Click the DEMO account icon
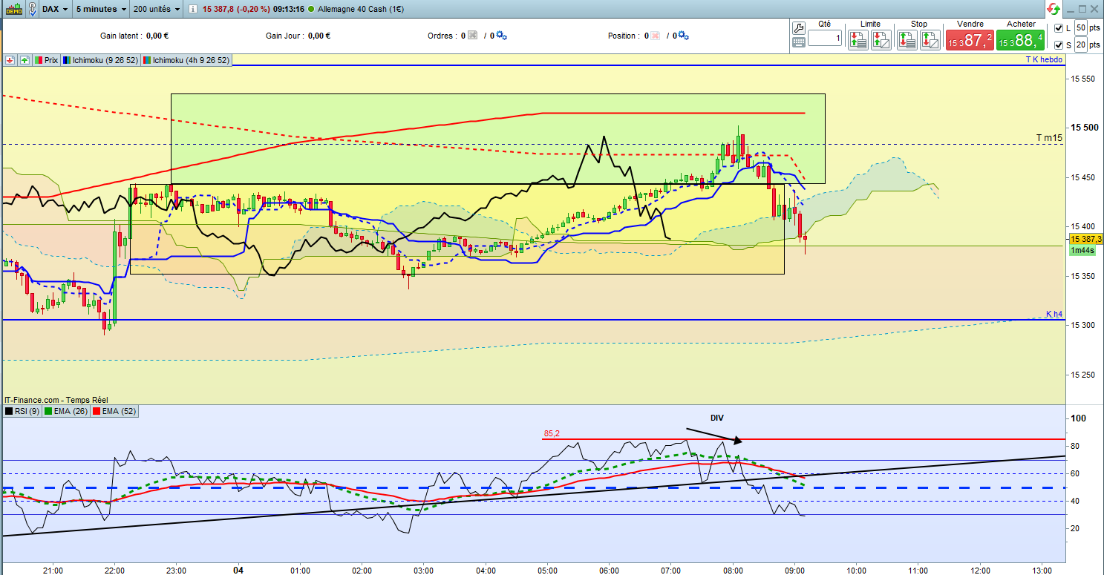This screenshot has height=575, width=1104. tap(13, 9)
